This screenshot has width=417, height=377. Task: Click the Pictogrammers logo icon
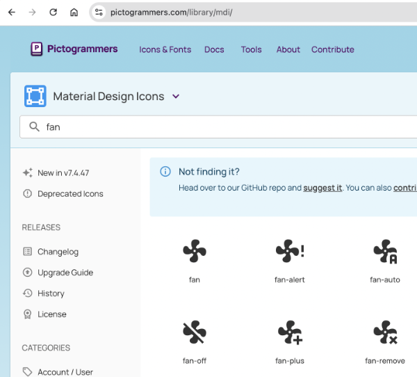pos(36,49)
